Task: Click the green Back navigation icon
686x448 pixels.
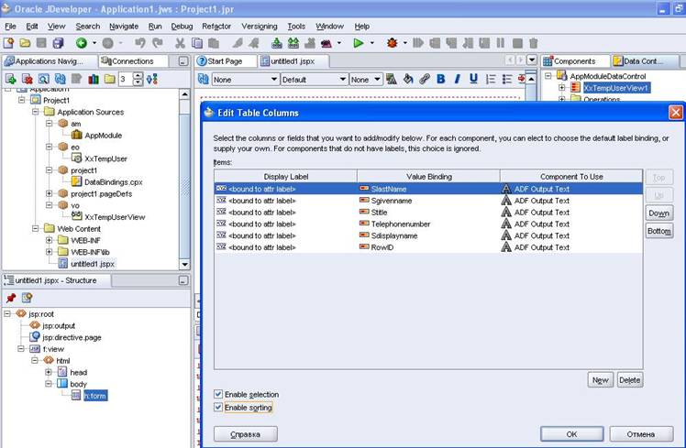Action: 82,43
